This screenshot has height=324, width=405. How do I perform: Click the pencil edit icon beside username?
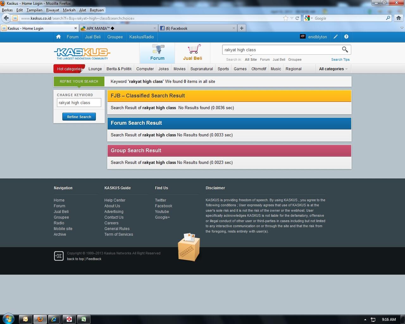[x=335, y=37]
